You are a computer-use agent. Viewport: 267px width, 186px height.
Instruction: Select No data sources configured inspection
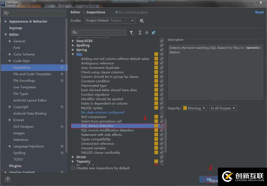click(x=102, y=112)
